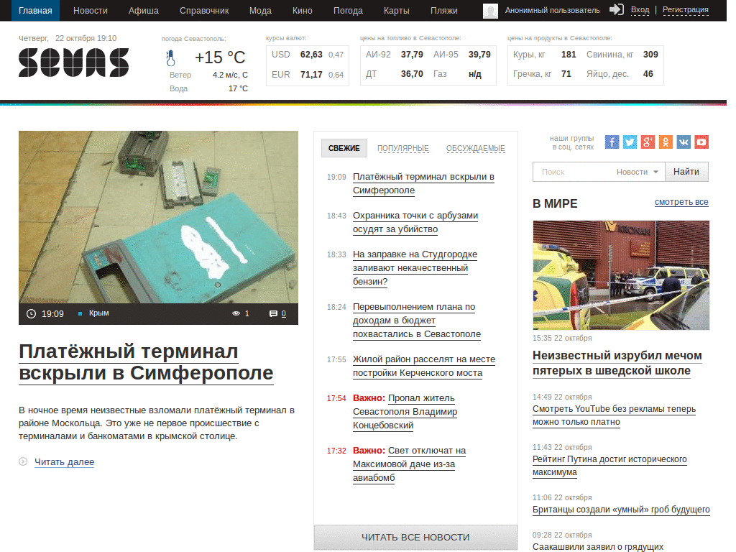Open Неизвестный изрубил мечом пятерых headline
Screen dimensions: 736x552
point(617,363)
